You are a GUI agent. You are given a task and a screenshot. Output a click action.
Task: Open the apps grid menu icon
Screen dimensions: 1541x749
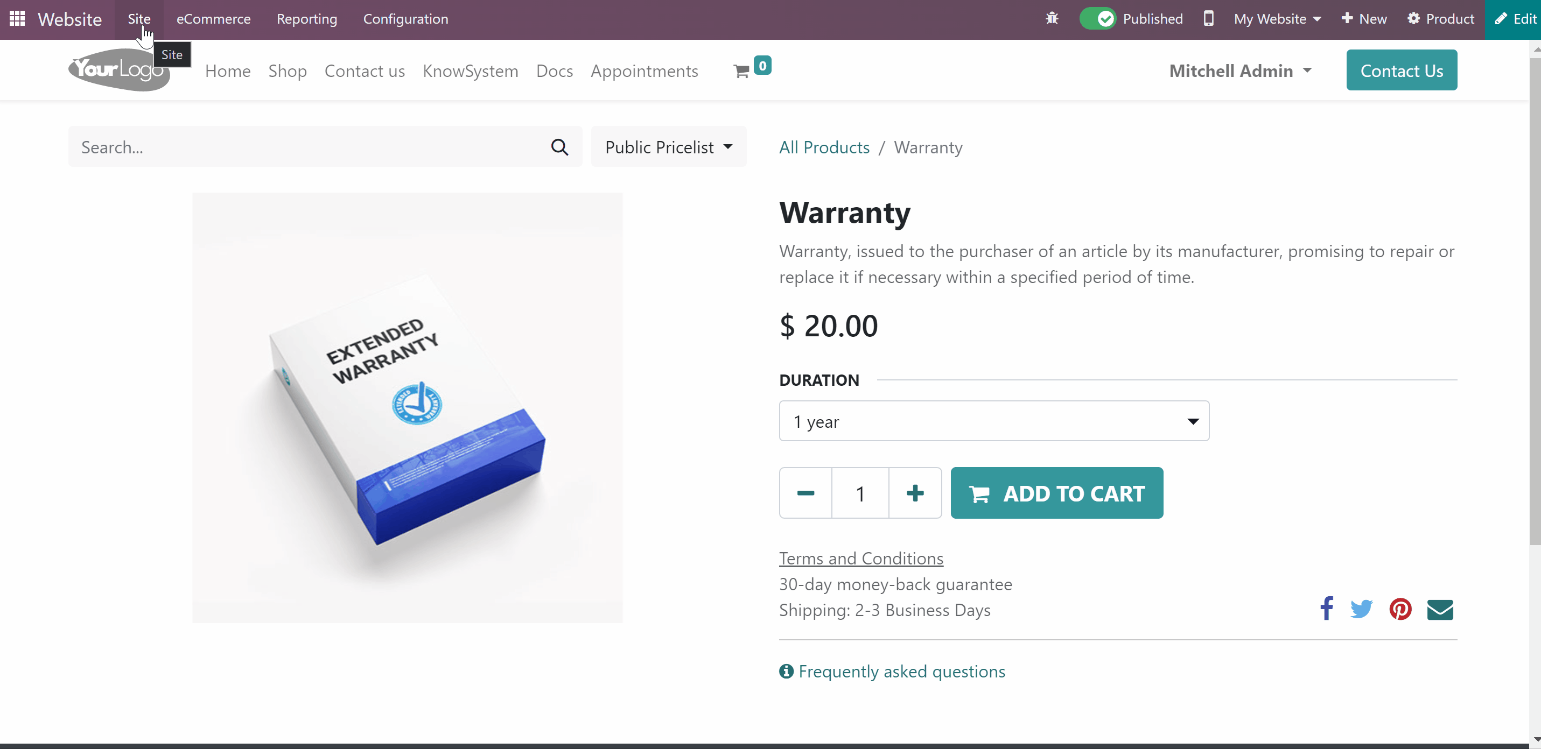point(17,18)
